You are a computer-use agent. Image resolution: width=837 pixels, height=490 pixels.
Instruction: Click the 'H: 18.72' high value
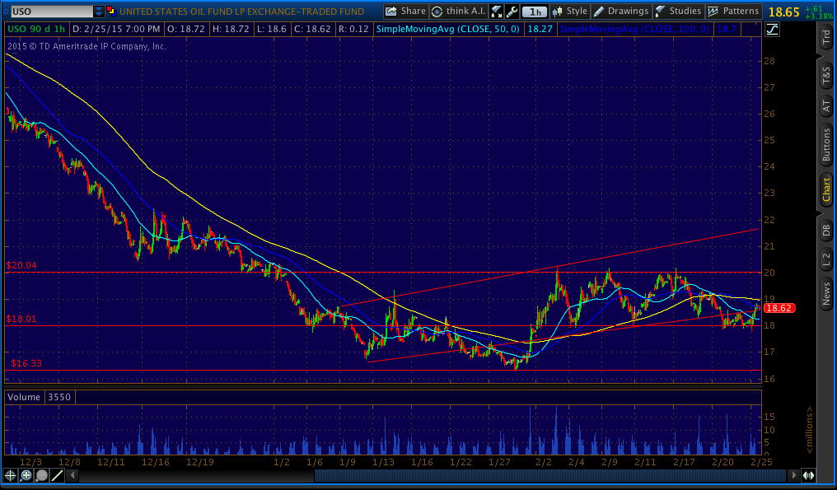click(231, 29)
